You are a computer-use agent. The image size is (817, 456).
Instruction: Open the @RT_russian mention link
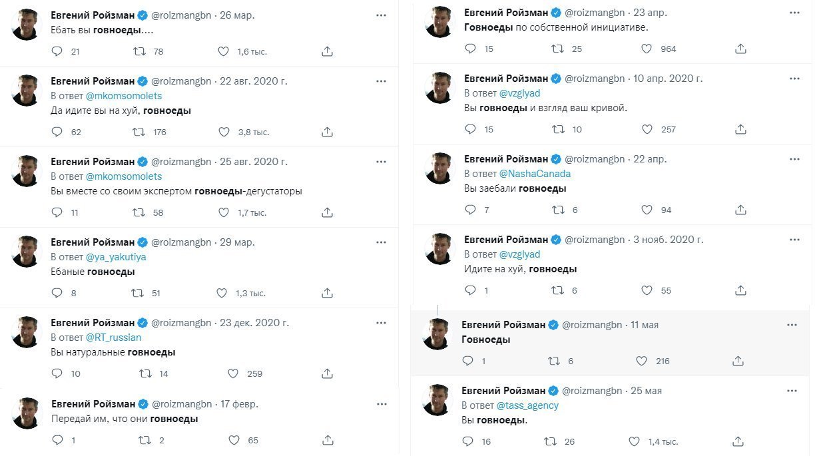(113, 338)
